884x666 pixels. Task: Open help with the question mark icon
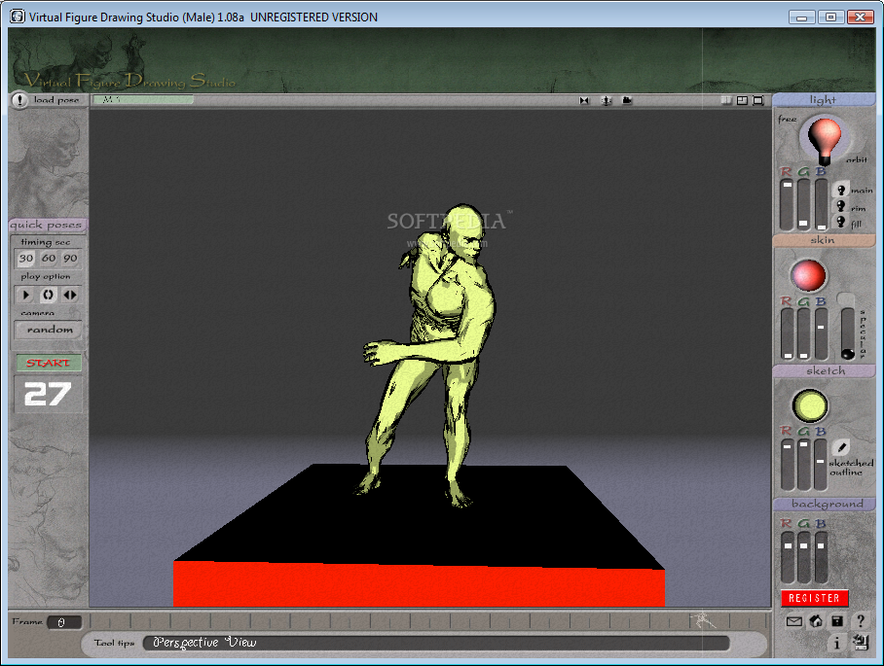(x=861, y=621)
